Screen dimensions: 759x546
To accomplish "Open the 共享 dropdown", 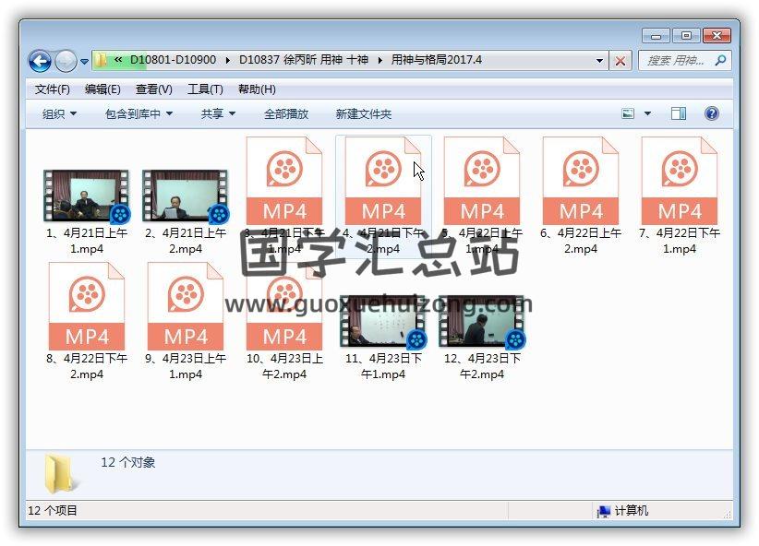I will coord(218,114).
